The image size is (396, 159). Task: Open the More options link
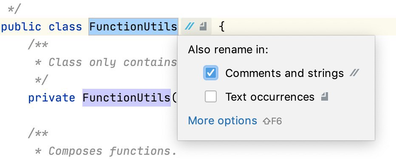tap(223, 121)
